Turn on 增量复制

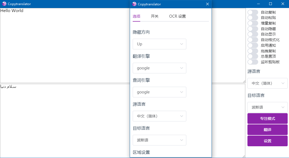pyautogui.click(x=252, y=23)
